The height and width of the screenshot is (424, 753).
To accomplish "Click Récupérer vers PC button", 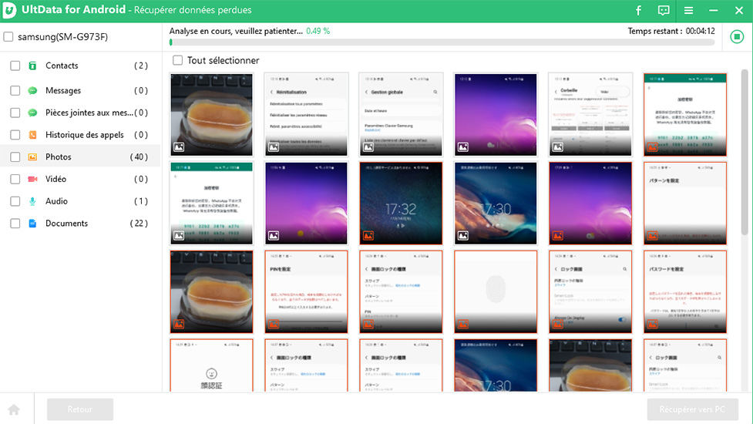I will coord(693,409).
